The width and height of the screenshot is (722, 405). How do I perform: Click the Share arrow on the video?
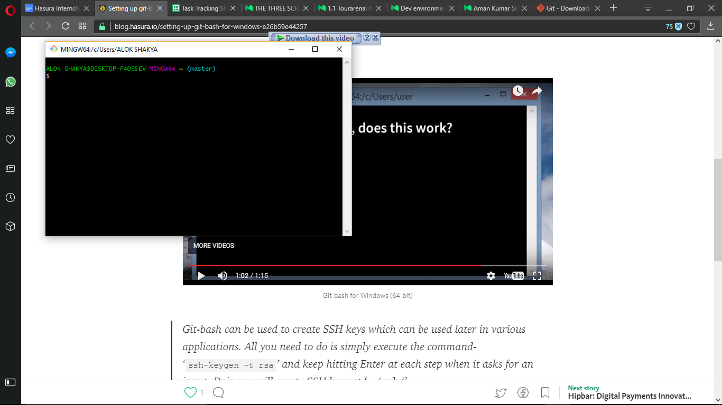(537, 91)
